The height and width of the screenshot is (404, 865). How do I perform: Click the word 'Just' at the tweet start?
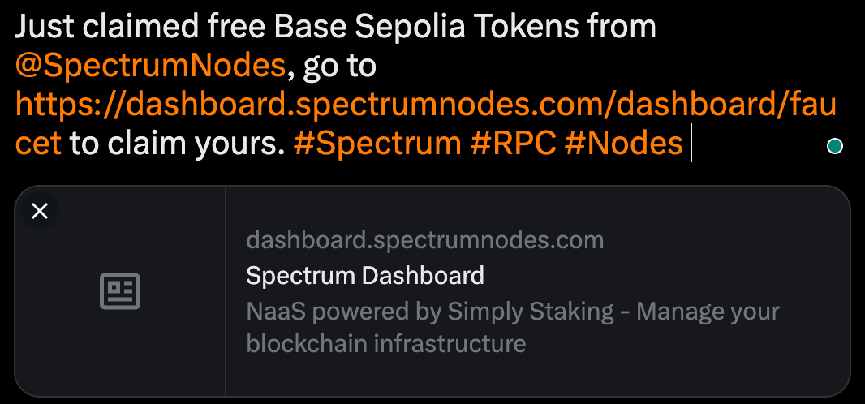coord(44,28)
